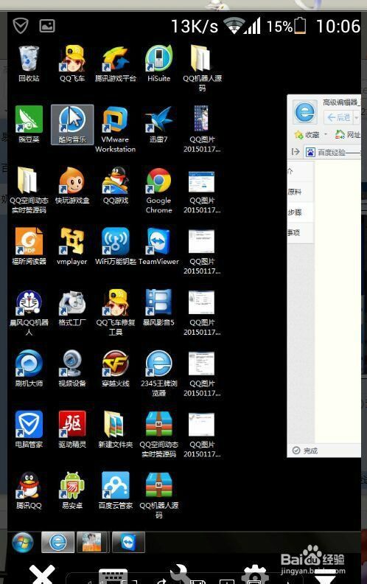Screen dimensions: 367x584
Task: Open the dark QQ图片 thumbnail beside 迅雷7
Action: point(202,129)
